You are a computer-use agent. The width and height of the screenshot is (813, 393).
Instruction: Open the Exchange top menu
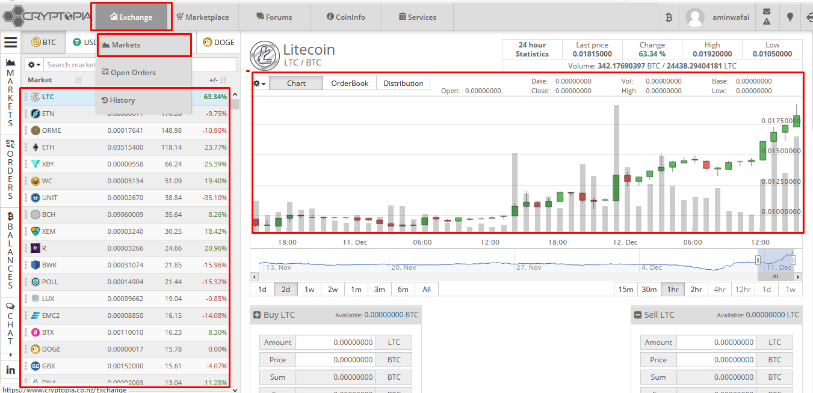click(131, 17)
